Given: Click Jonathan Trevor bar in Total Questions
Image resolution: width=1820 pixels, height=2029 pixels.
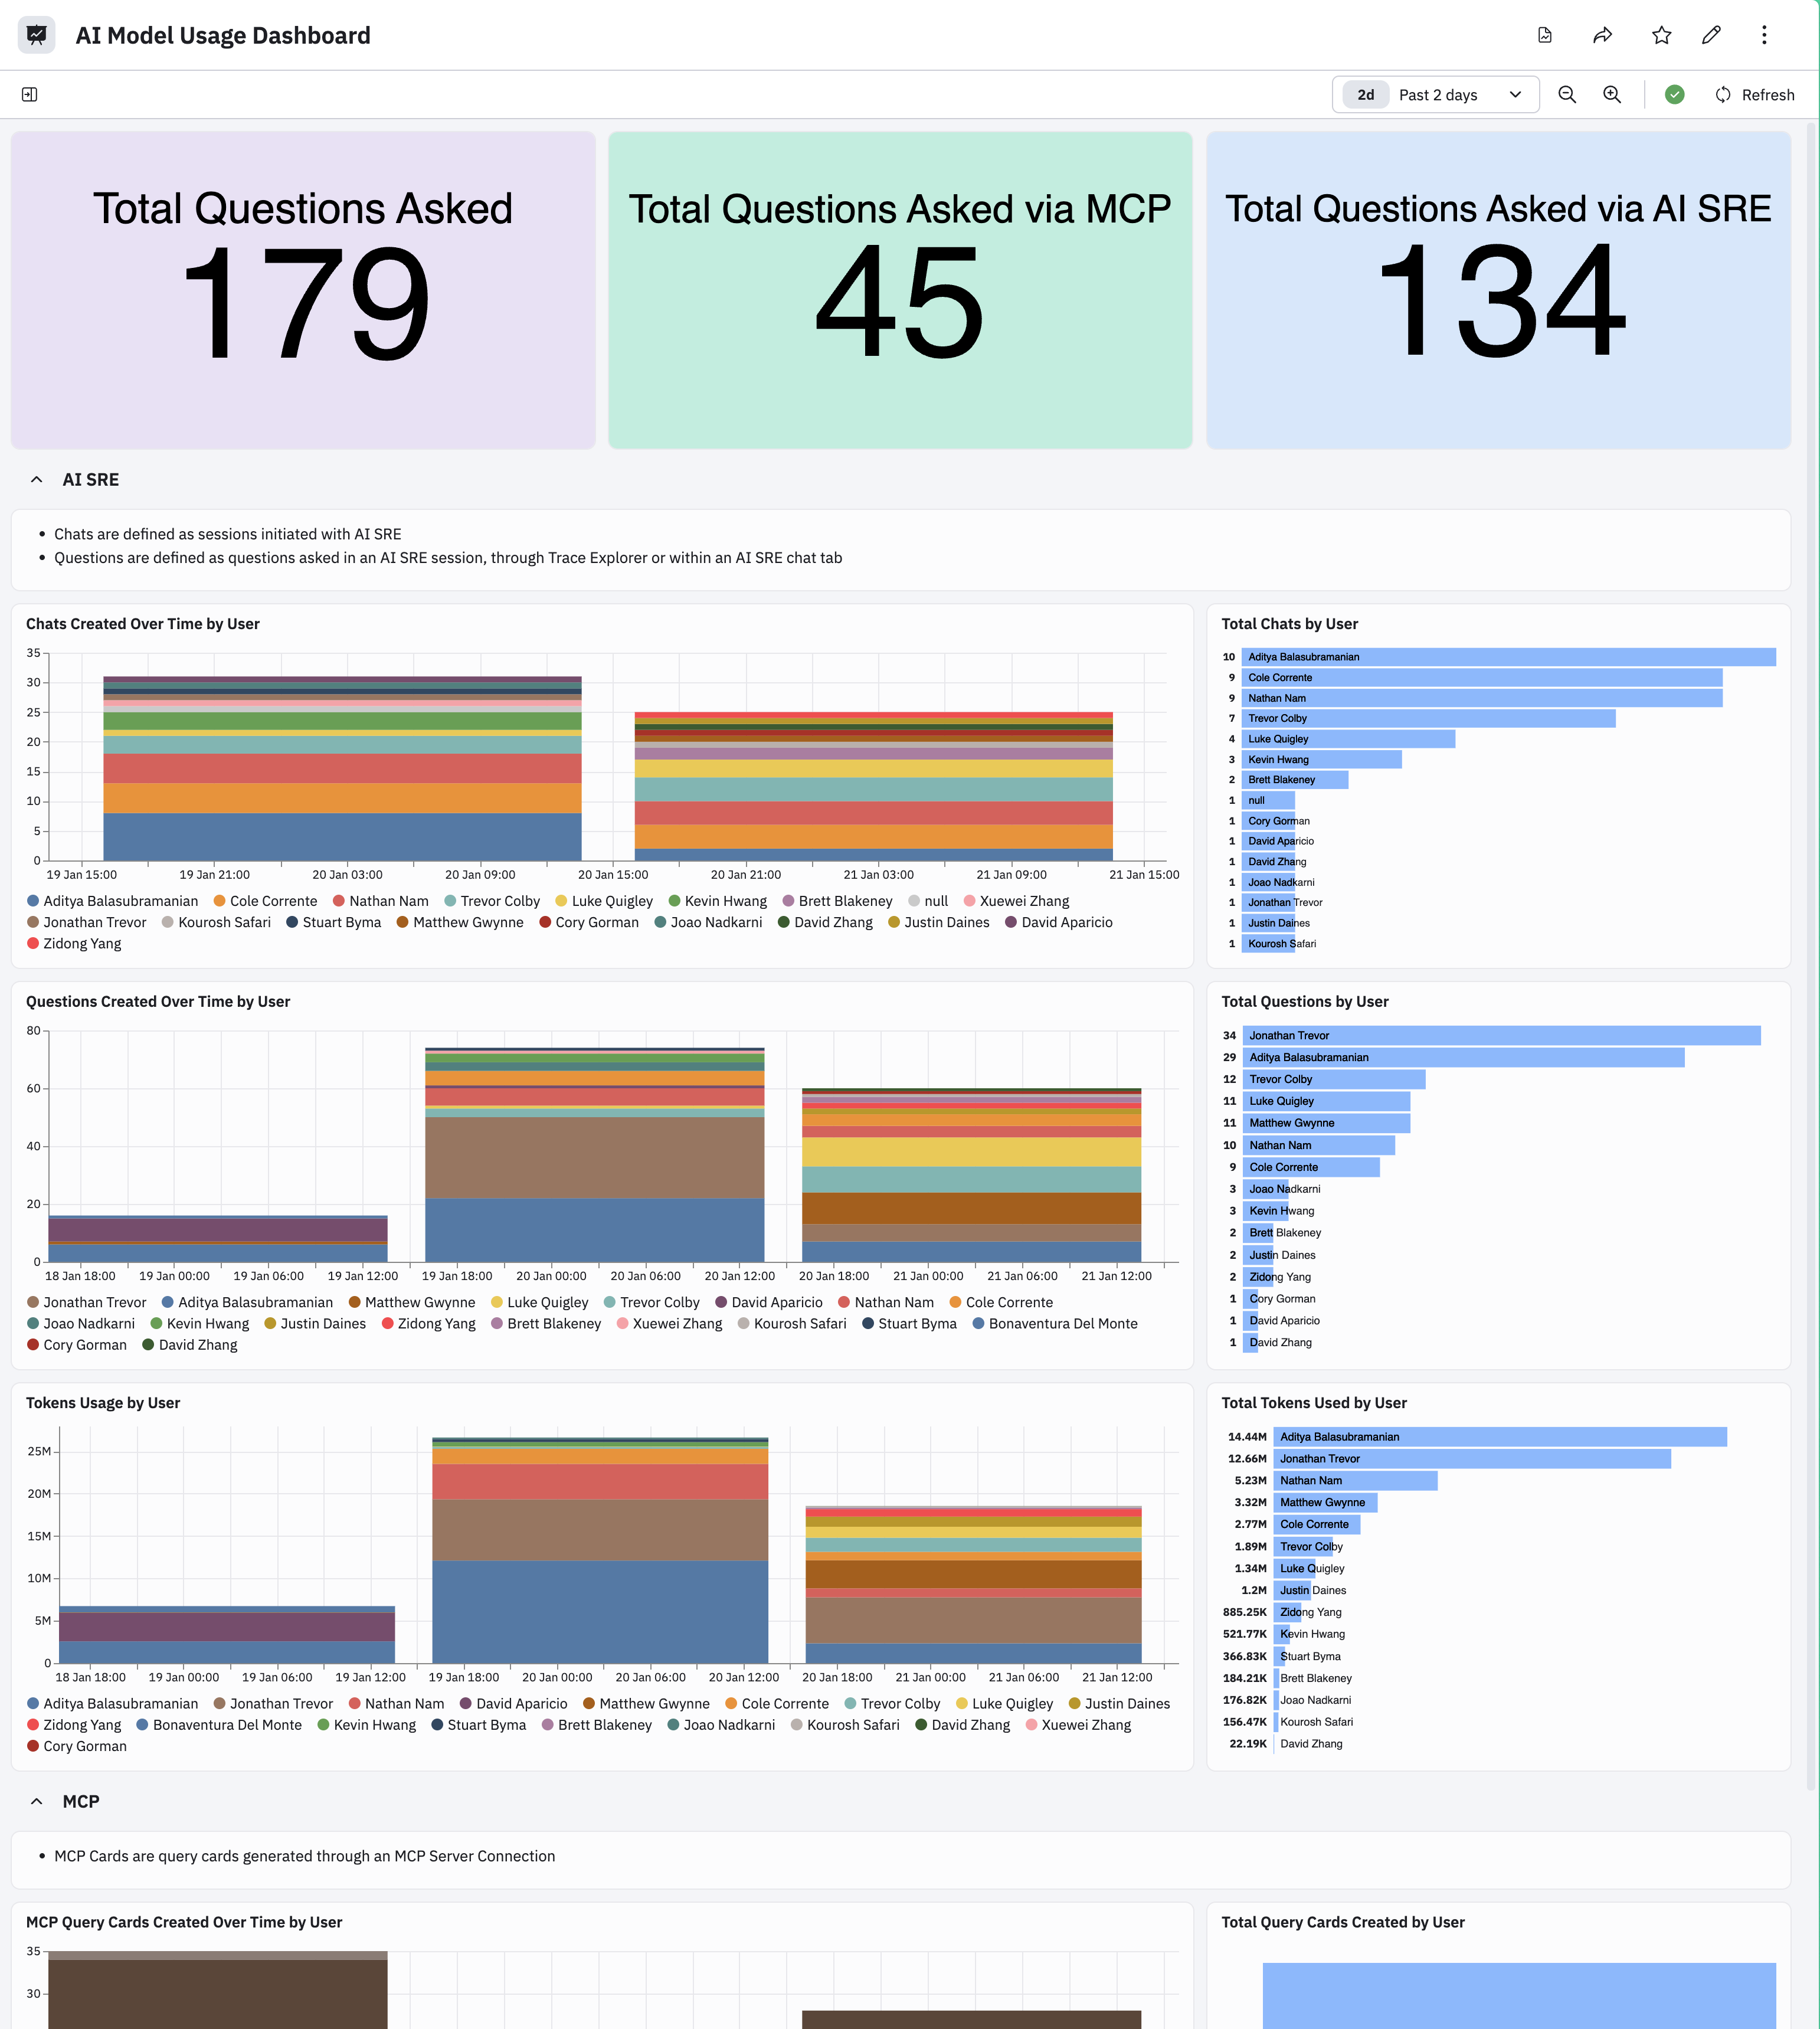Looking at the screenshot, I should click(x=1500, y=1035).
